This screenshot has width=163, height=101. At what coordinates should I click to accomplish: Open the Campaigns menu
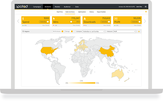click(x=37, y=7)
